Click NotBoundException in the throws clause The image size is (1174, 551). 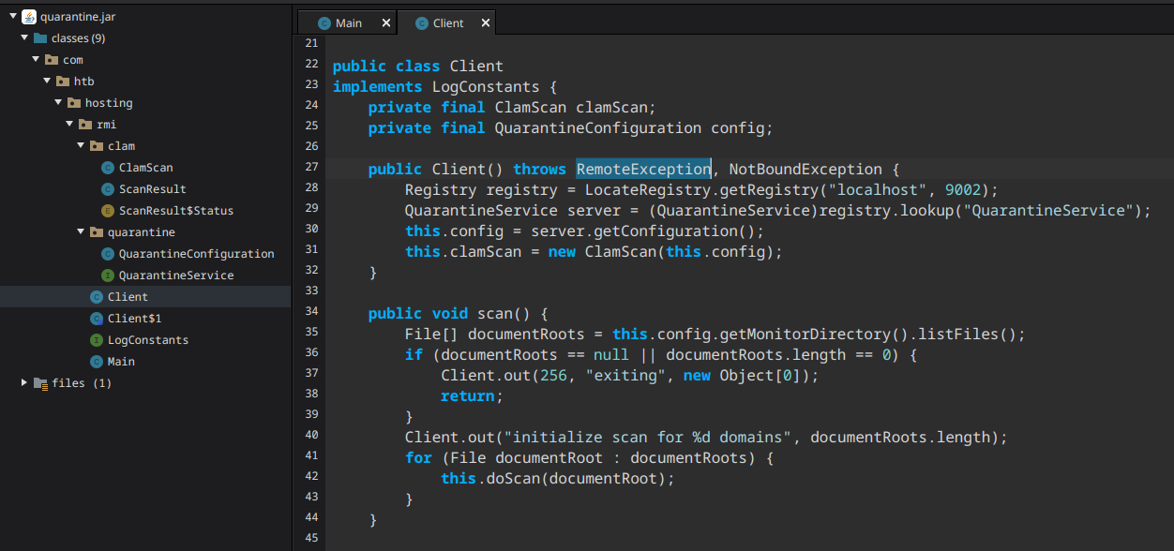(805, 170)
